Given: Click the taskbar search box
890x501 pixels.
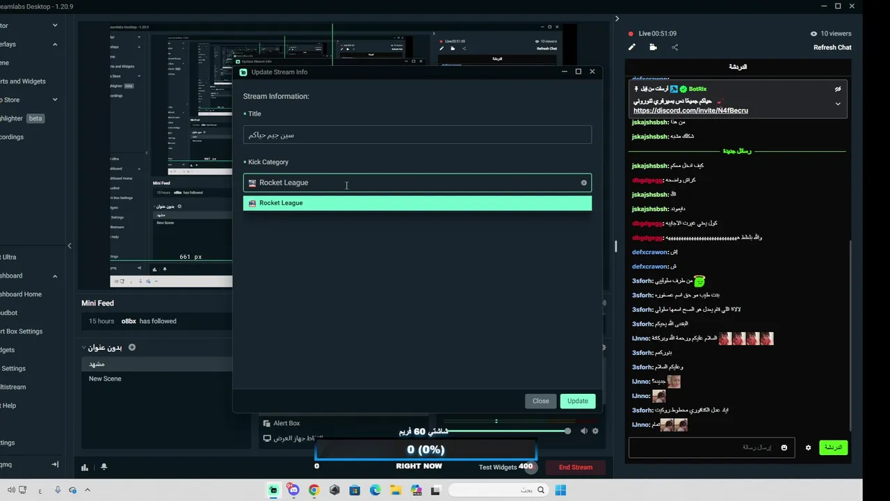Looking at the screenshot, I should [x=499, y=491].
